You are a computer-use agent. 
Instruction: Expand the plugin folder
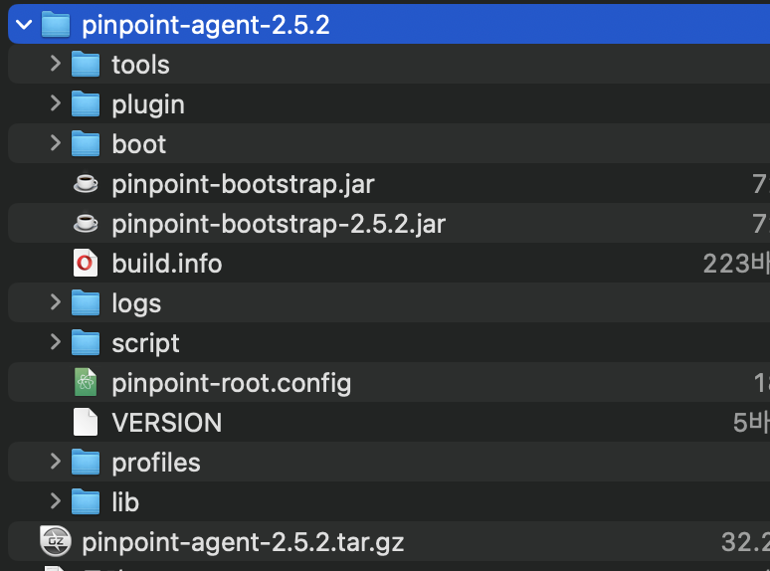tap(56, 103)
